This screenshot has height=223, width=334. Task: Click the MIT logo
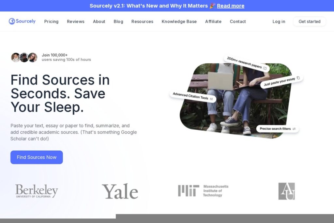(x=203, y=191)
